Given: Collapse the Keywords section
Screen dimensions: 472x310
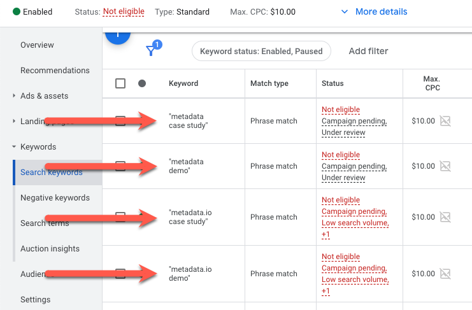Looking at the screenshot, I should tap(15, 147).
